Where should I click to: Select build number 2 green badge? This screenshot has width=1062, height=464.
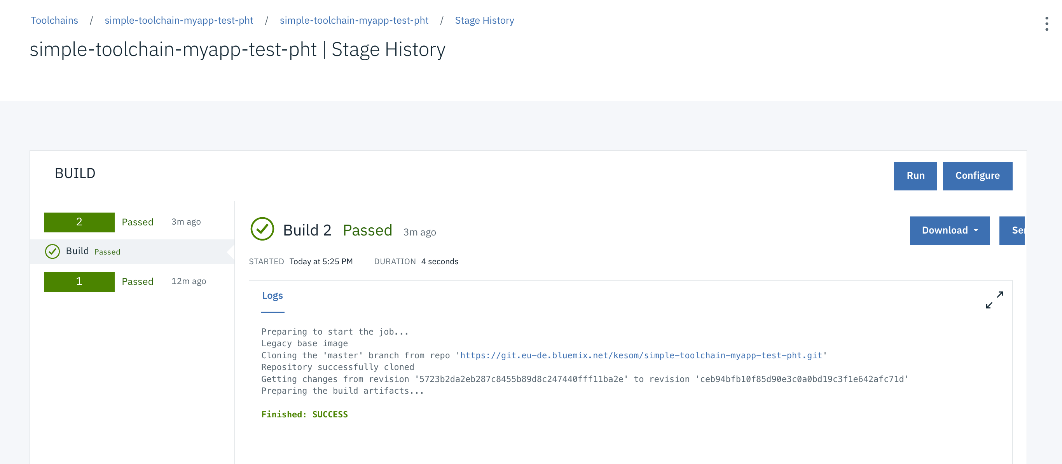point(79,222)
